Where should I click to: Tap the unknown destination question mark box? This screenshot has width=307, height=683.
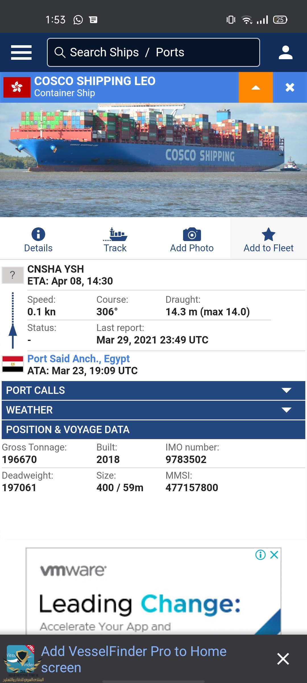click(x=13, y=275)
